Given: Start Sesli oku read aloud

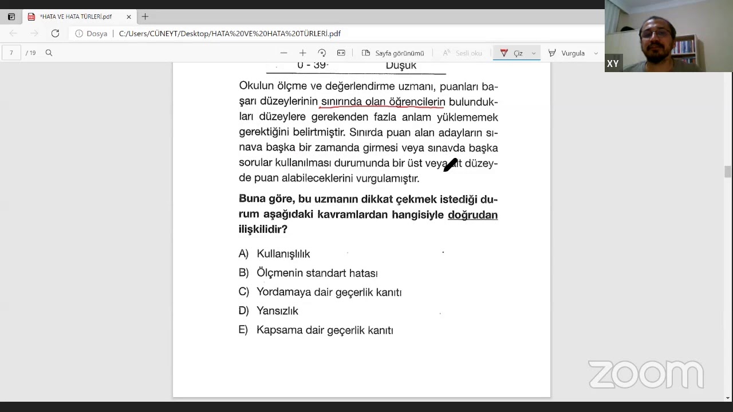Looking at the screenshot, I should click(462, 53).
